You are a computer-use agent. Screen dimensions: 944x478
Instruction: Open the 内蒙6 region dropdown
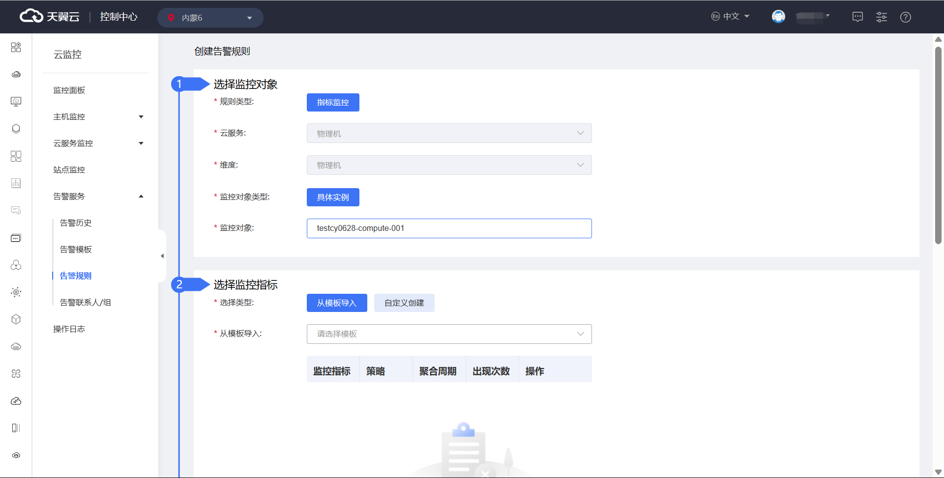(210, 18)
